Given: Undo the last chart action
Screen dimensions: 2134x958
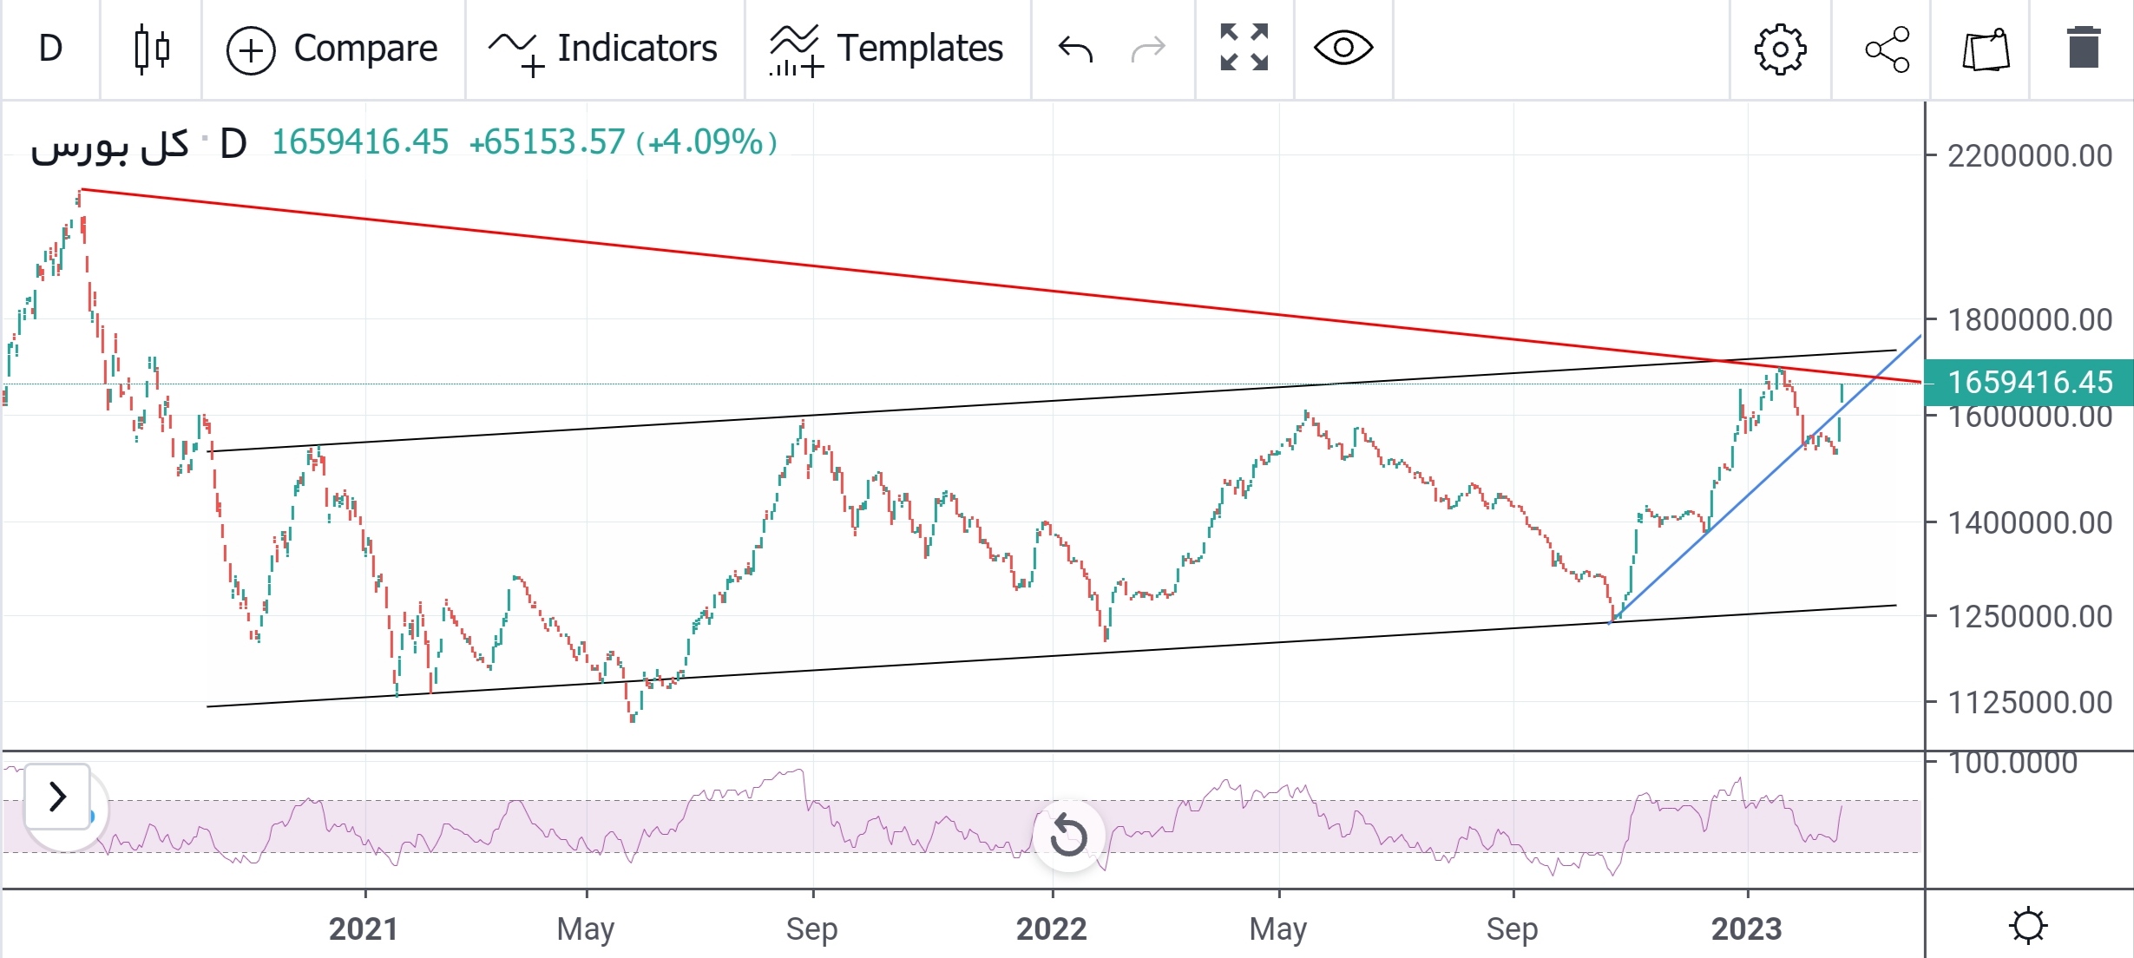Looking at the screenshot, I should (x=1075, y=49).
